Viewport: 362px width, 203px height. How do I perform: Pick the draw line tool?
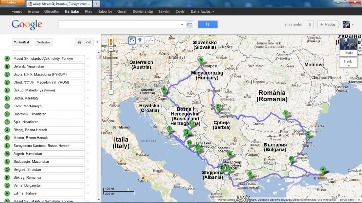(x=149, y=40)
